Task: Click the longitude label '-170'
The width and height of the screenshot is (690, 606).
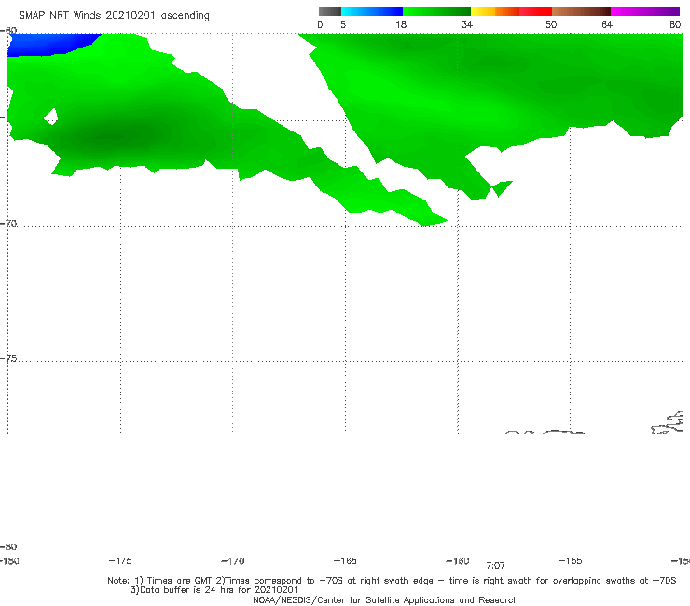Action: pos(233,561)
